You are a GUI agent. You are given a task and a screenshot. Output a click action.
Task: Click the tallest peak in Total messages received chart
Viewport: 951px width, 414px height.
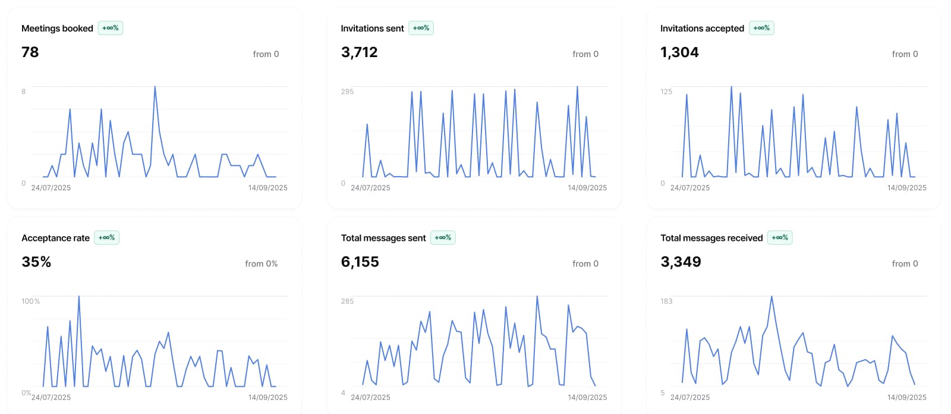771,297
